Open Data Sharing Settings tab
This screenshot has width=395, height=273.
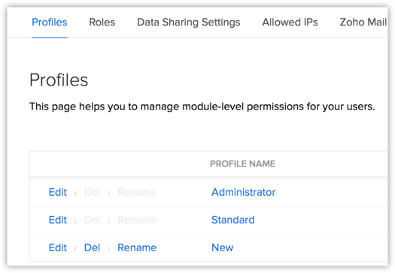[x=188, y=22]
